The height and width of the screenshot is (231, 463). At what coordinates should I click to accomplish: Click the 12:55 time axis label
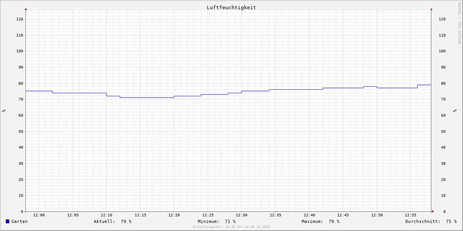(411, 215)
